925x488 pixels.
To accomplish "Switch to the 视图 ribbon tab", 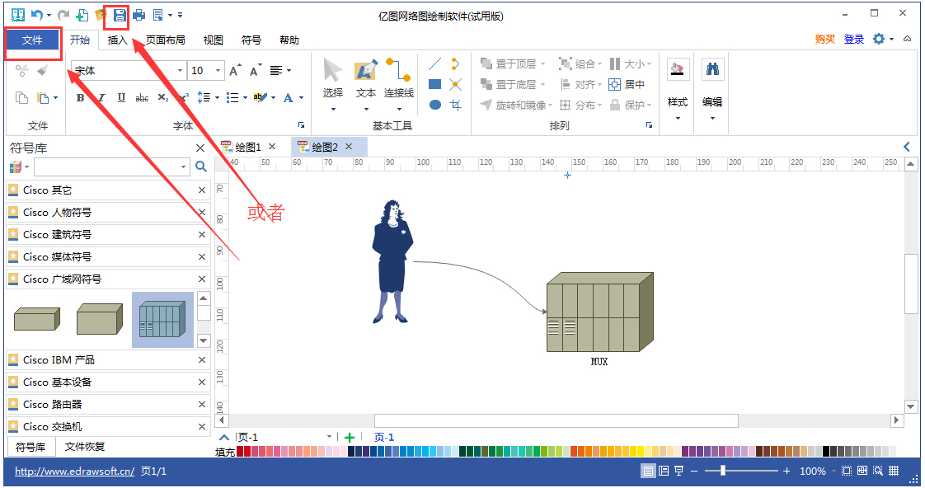I will click(x=212, y=39).
